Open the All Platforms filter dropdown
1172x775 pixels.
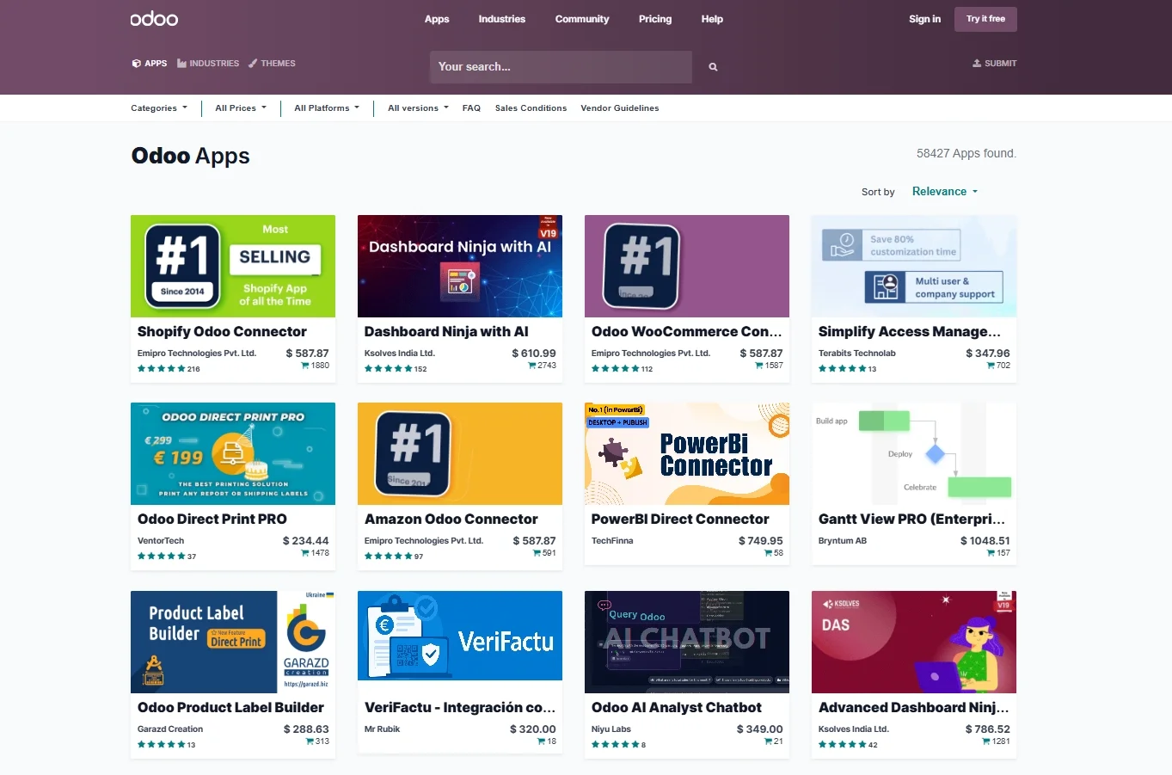pos(327,108)
